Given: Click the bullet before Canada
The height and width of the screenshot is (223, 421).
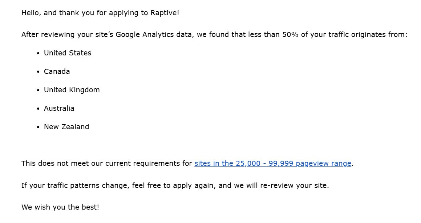Looking at the screenshot, I should [x=38, y=72].
